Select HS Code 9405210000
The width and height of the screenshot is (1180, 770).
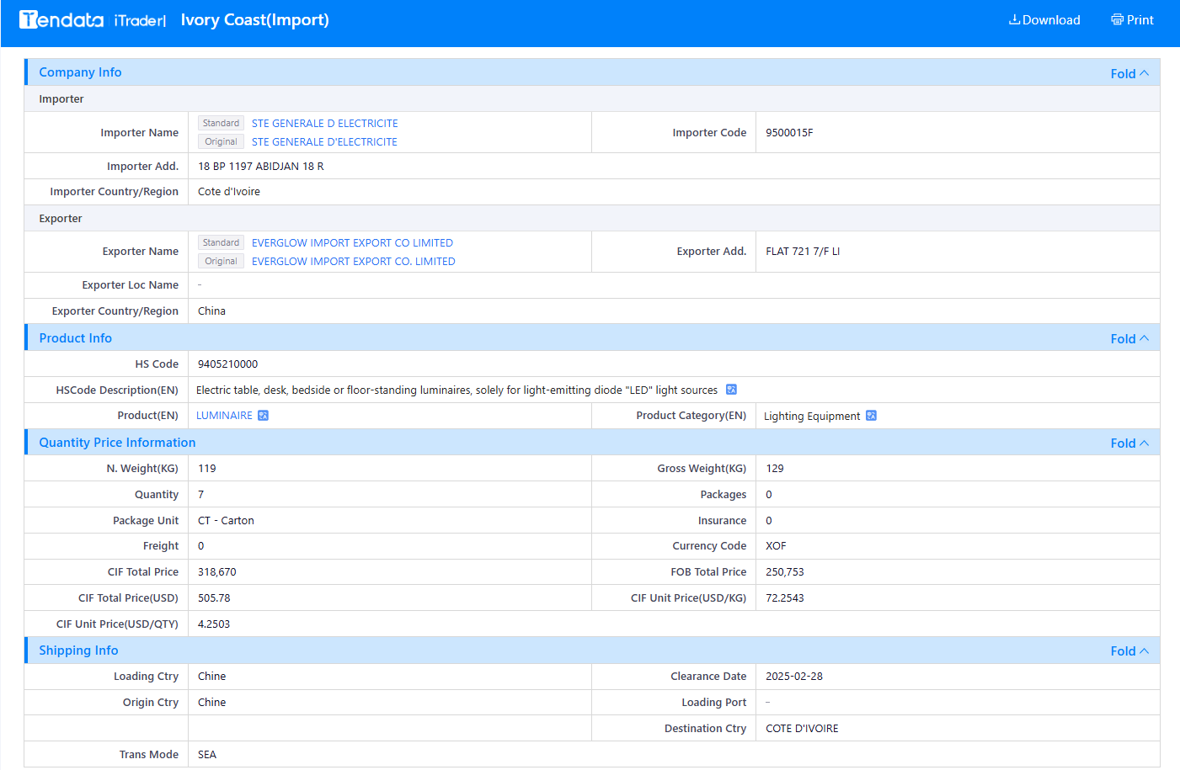click(x=227, y=364)
